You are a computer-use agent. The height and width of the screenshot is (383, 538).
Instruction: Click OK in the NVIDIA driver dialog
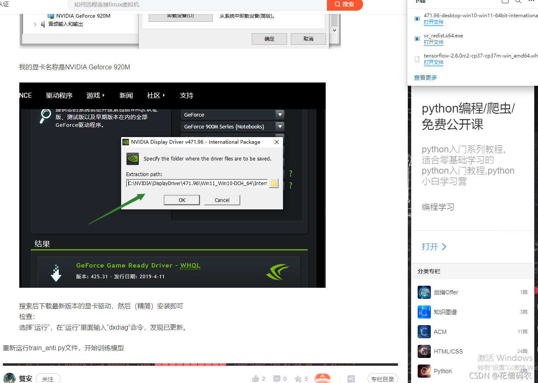pyautogui.click(x=182, y=200)
